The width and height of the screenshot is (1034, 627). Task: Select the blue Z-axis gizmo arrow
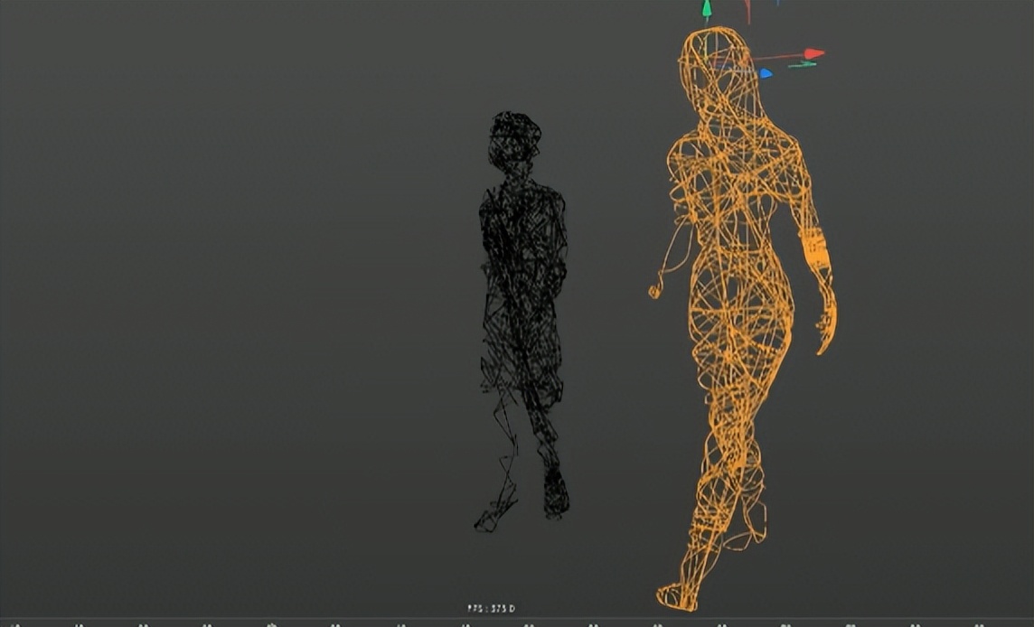[766, 73]
